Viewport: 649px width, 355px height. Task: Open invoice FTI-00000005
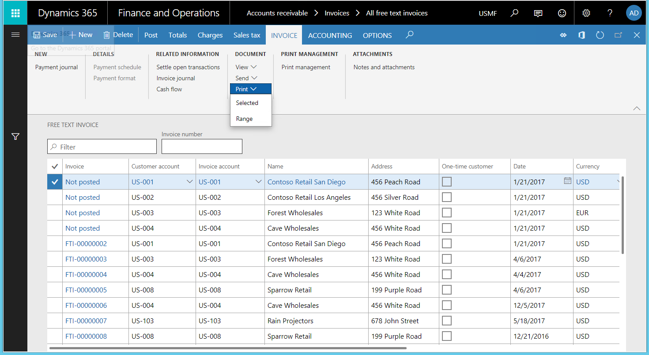click(x=86, y=290)
